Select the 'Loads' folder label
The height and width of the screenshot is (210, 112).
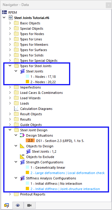25,103
